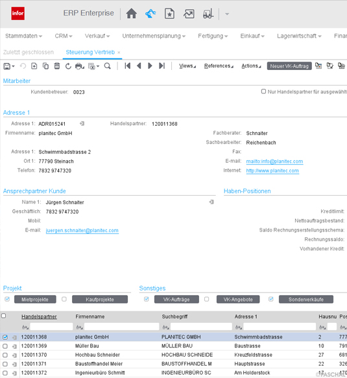This screenshot has width=347, height=378.
Task: Open the http://www.planitec.com link
Action: click(272, 171)
